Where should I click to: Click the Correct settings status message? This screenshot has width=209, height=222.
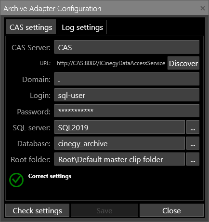coord(50,176)
